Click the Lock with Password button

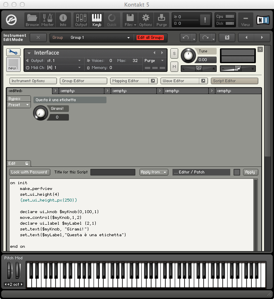tap(29, 172)
